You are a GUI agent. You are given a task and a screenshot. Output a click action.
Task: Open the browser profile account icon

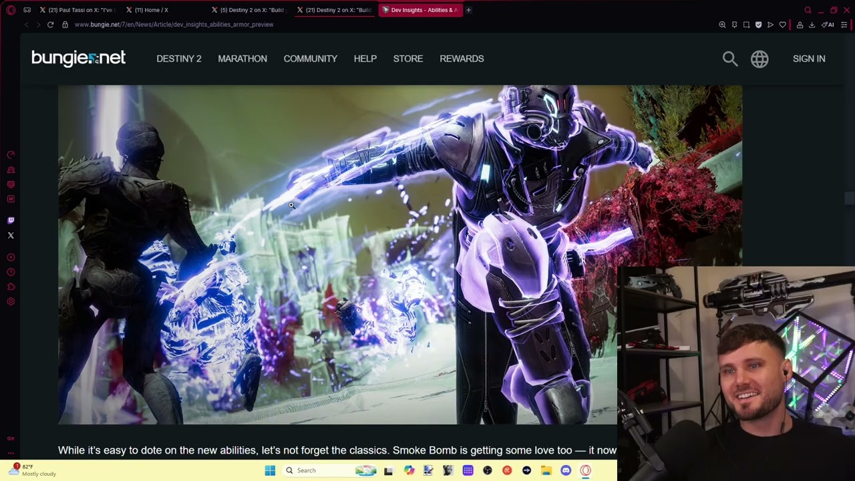[800, 25]
